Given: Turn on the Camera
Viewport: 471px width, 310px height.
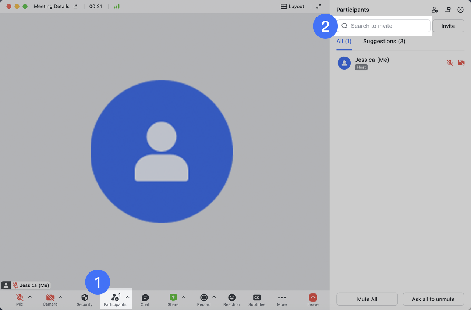Looking at the screenshot, I should (50, 299).
